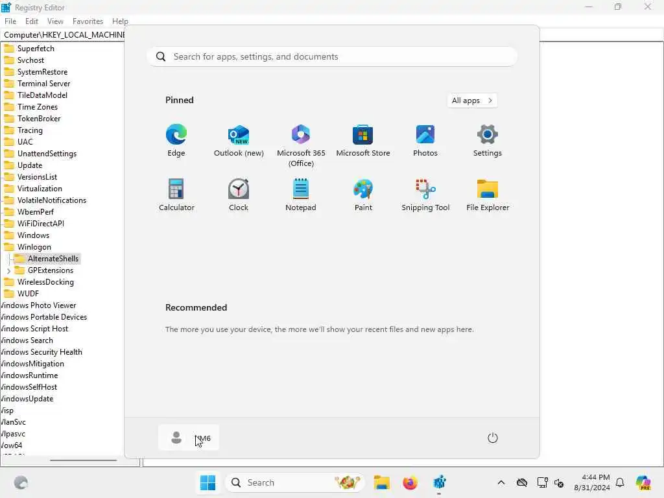Open Microsoft Store from Start menu
Screen dimensions: 664x498
(363, 140)
